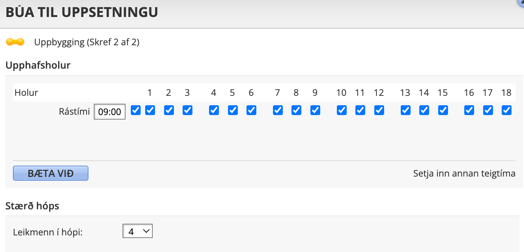Open the Leikmenn í hópi dropdown

click(138, 231)
